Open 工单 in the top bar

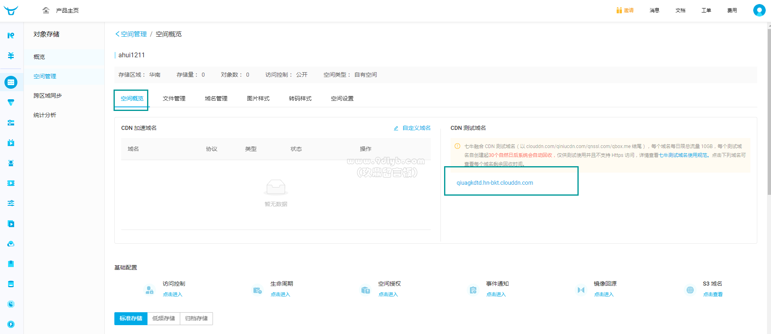point(706,10)
